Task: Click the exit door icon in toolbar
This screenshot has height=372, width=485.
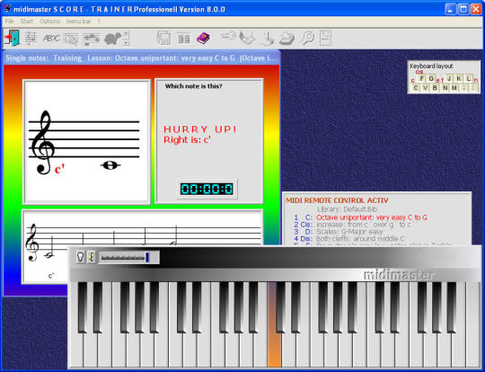Action: tap(13, 39)
